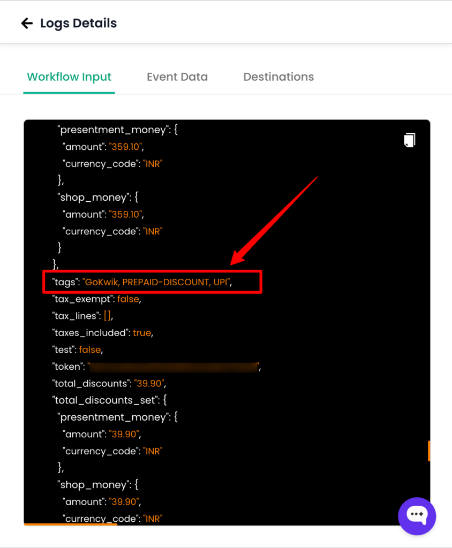Click the "test" false value
The image size is (452, 548).
[x=90, y=349]
